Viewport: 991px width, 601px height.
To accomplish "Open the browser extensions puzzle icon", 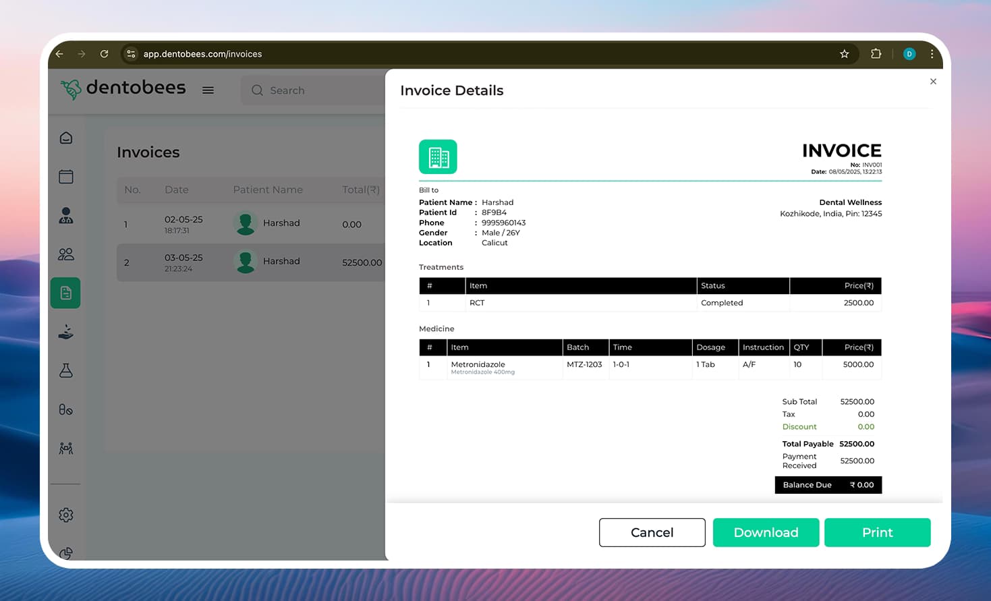I will tap(876, 54).
